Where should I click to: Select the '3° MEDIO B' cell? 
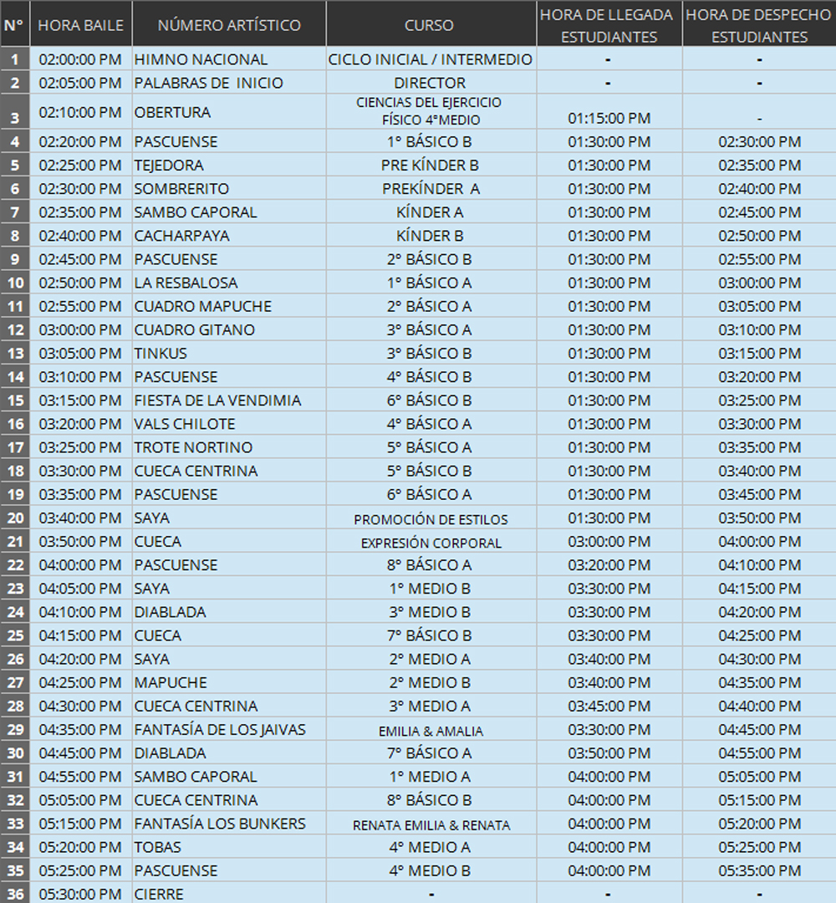(x=431, y=611)
